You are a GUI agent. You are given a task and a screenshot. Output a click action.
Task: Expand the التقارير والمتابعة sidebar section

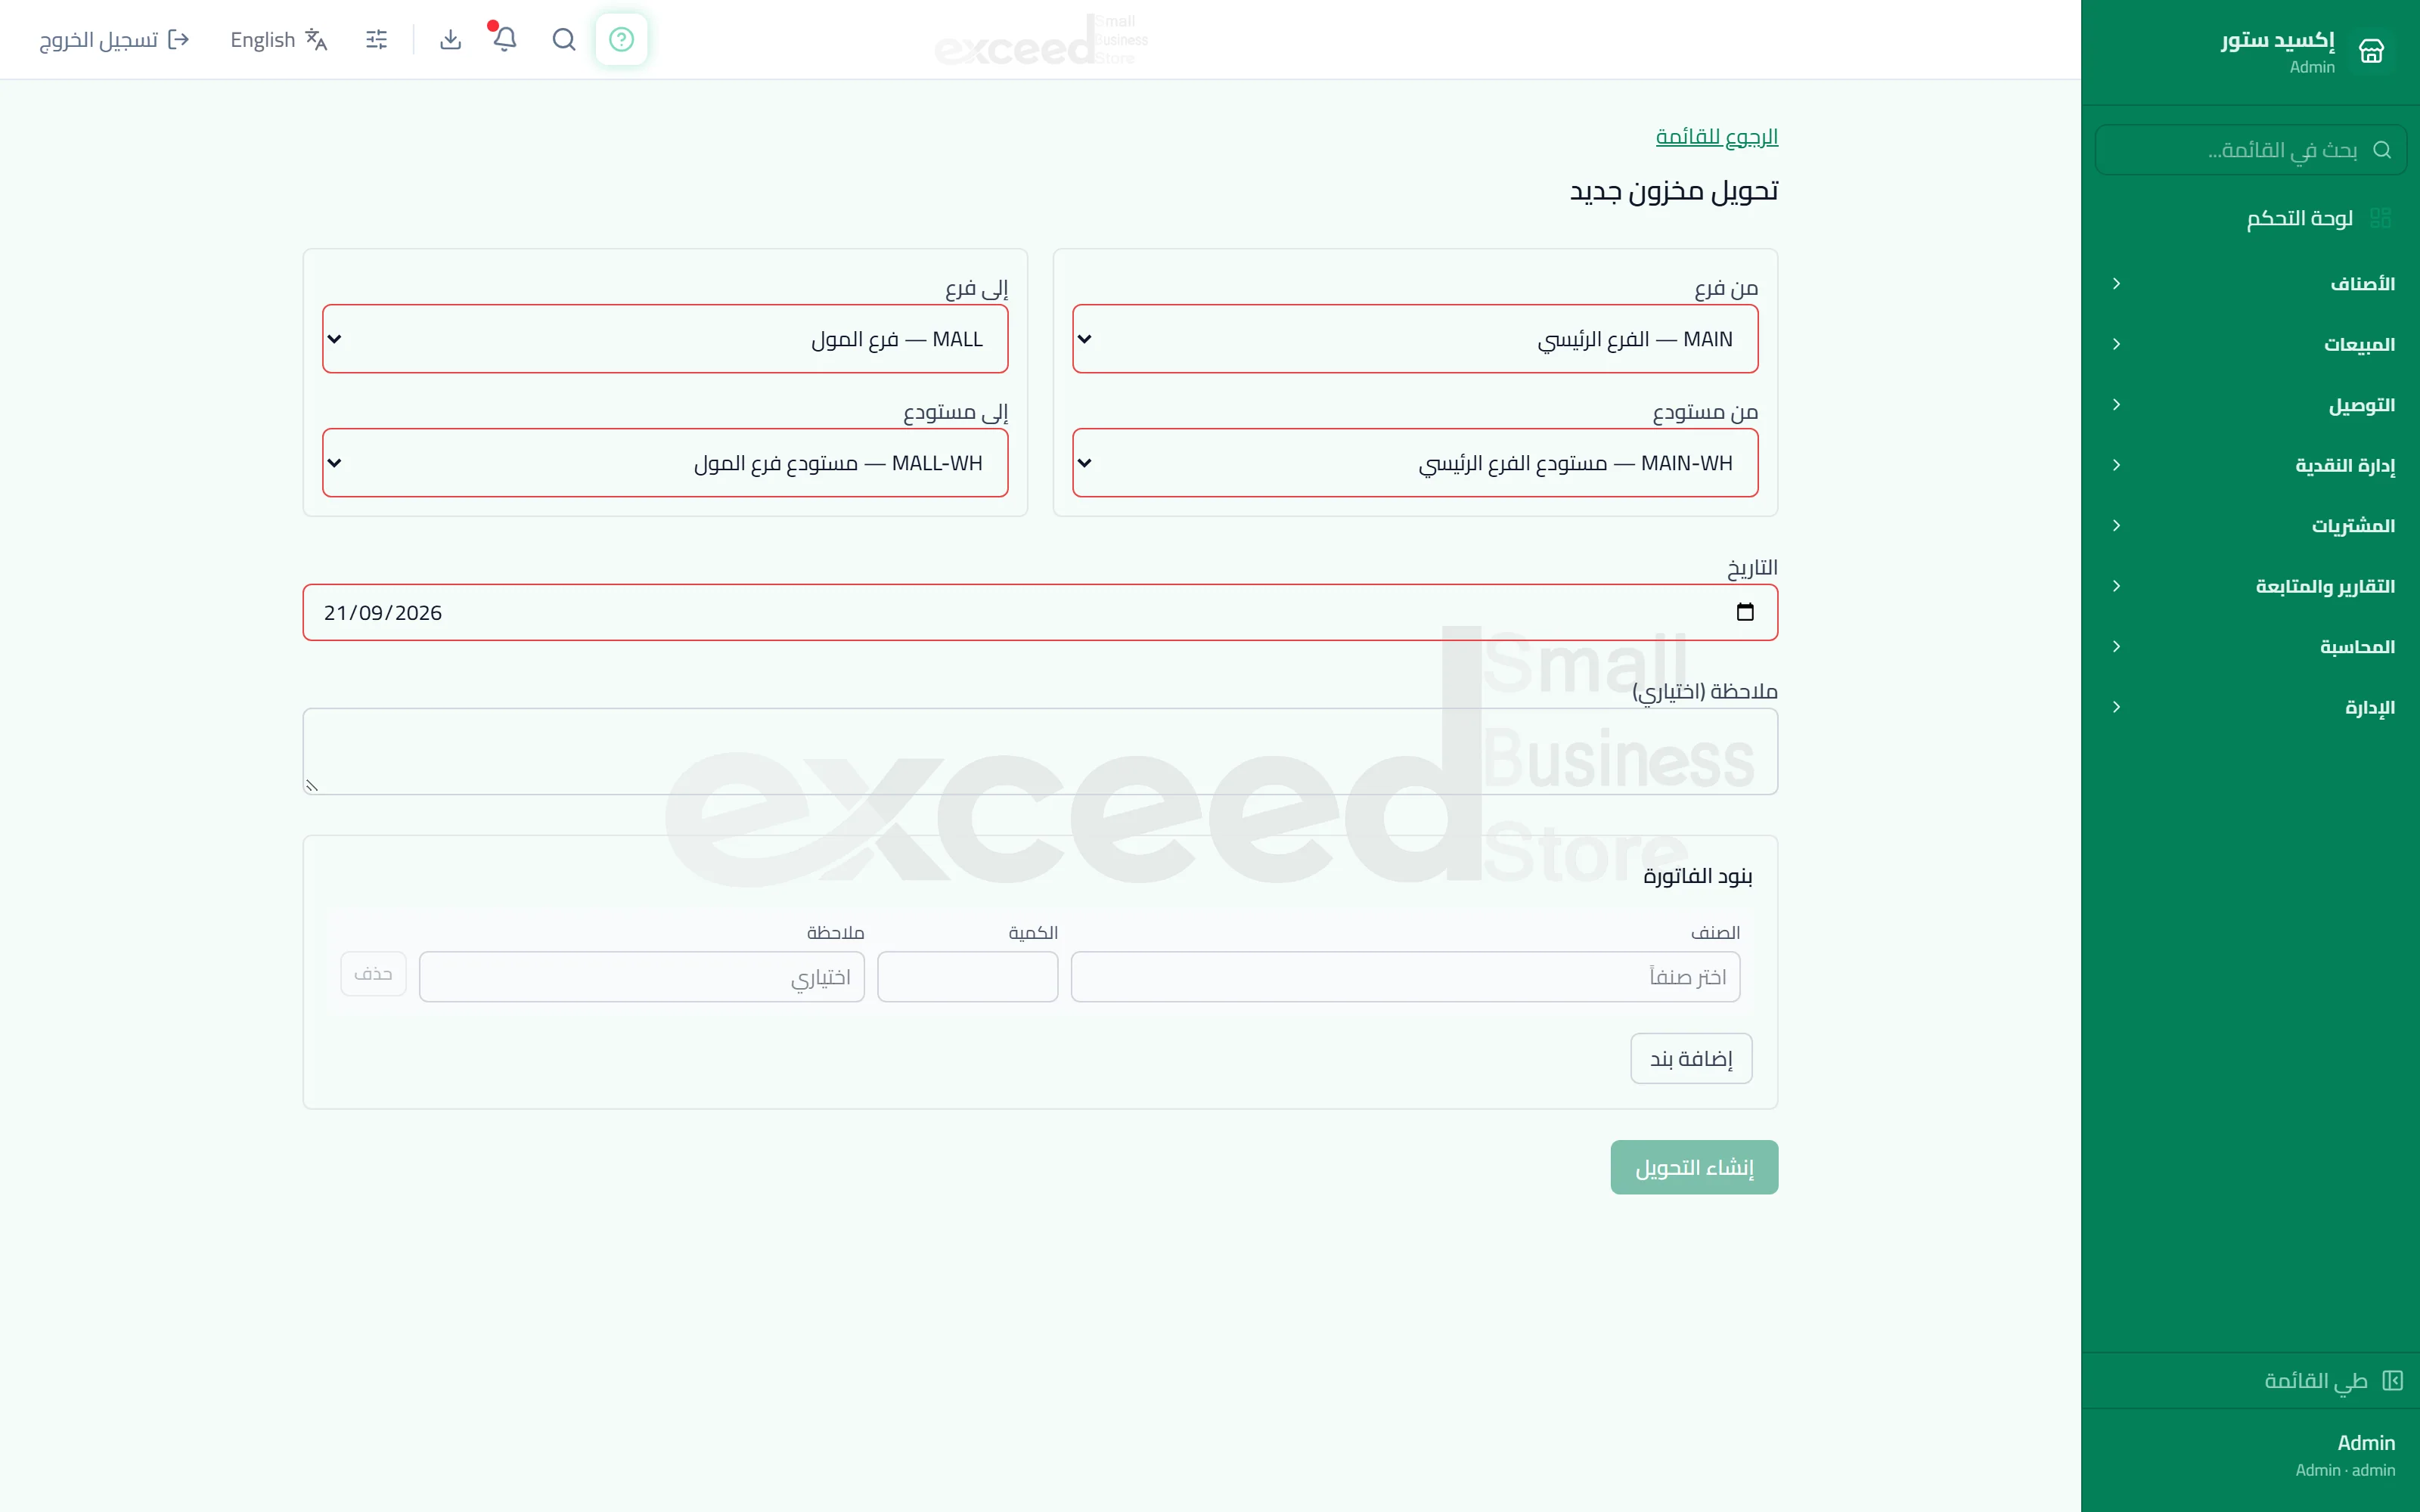(x=2250, y=586)
